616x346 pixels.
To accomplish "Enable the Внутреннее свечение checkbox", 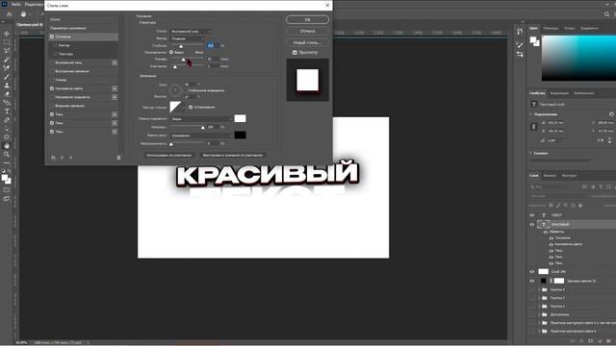I will [x=52, y=71].
